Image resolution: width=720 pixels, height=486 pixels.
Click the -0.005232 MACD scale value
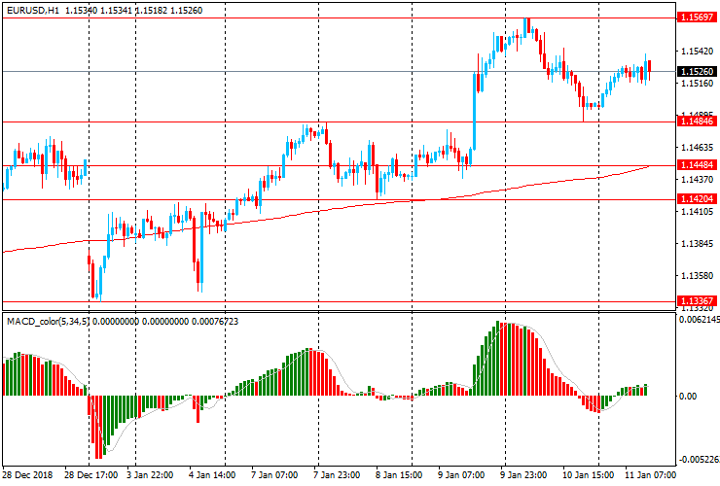tap(699, 460)
